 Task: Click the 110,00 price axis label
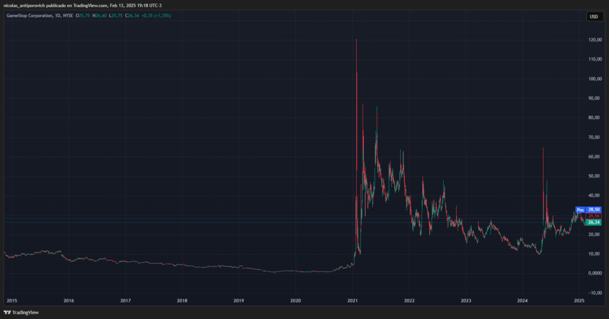coord(595,59)
